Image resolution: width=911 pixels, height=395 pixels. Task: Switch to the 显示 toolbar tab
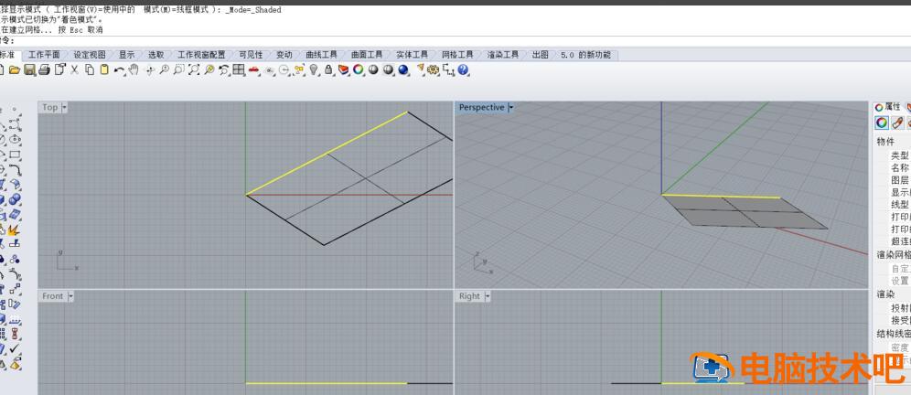pos(126,55)
